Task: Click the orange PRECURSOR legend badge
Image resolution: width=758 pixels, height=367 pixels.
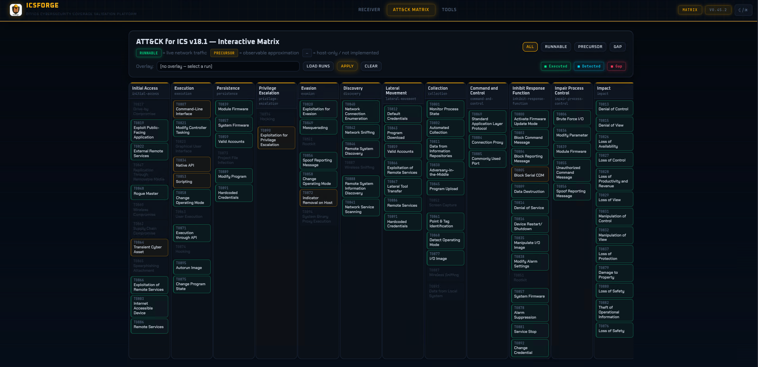Action: 224,53
